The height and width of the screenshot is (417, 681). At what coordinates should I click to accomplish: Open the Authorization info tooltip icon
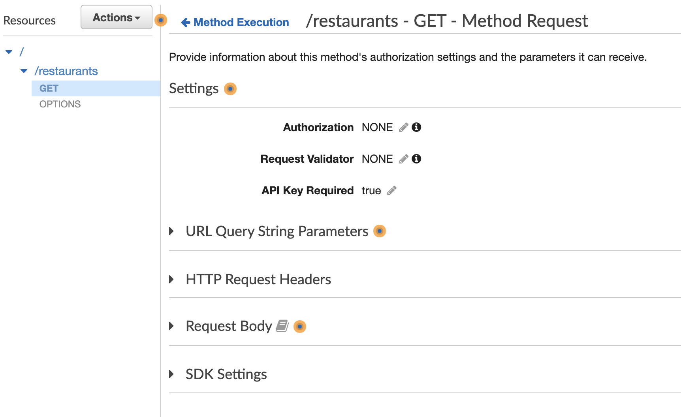point(417,127)
